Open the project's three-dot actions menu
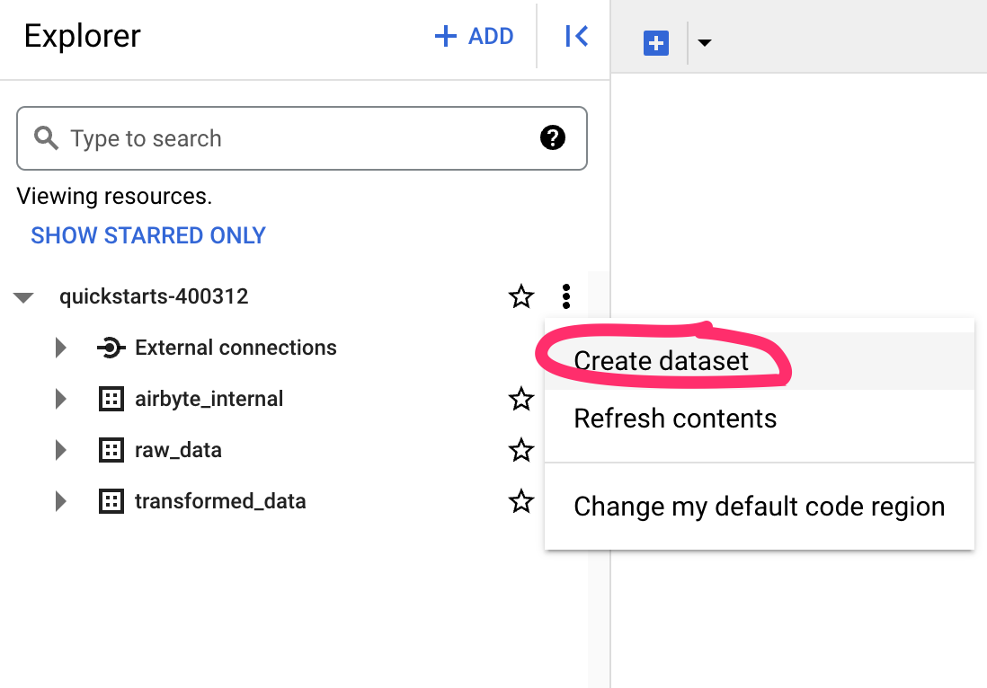 [x=566, y=296]
